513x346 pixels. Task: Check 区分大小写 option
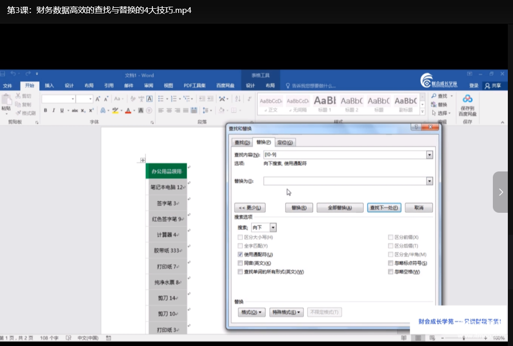pyautogui.click(x=240, y=237)
